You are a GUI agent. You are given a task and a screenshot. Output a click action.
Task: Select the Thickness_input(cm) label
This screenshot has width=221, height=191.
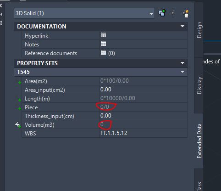pos(50,116)
